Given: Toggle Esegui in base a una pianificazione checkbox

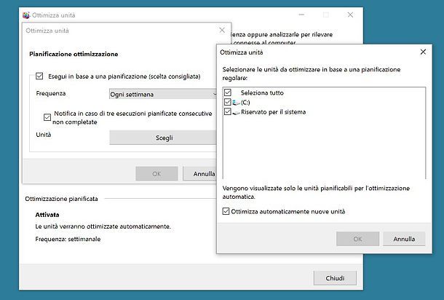Looking at the screenshot, I should (40, 76).
